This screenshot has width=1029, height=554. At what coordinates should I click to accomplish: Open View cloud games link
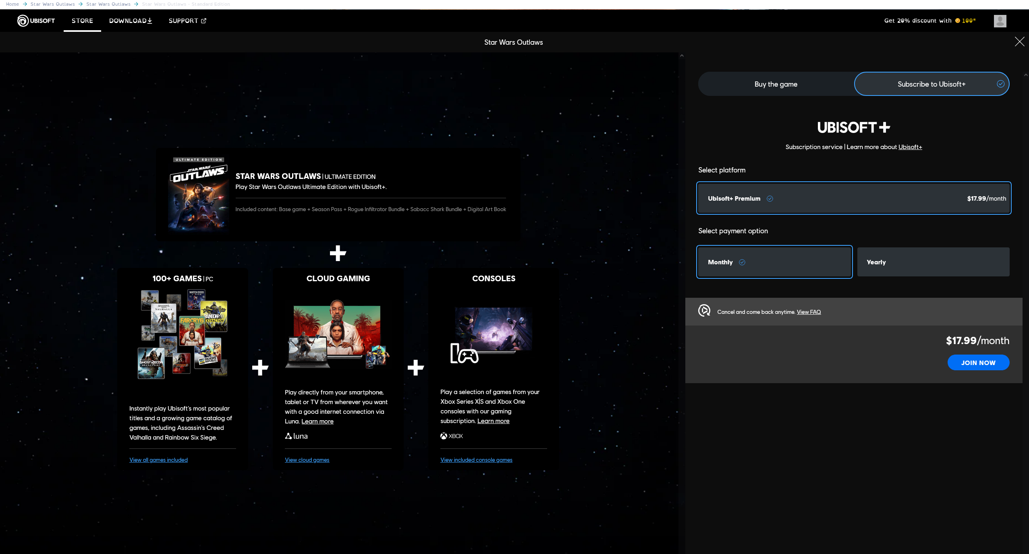(x=307, y=460)
